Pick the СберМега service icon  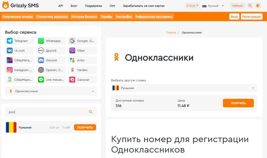(9, 60)
